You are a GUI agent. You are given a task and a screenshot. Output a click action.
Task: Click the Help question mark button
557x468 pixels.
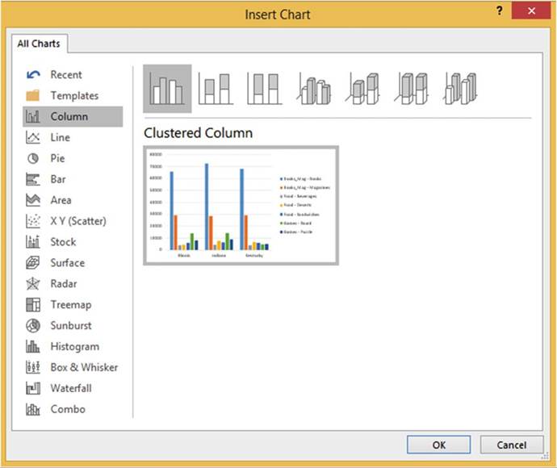(500, 12)
